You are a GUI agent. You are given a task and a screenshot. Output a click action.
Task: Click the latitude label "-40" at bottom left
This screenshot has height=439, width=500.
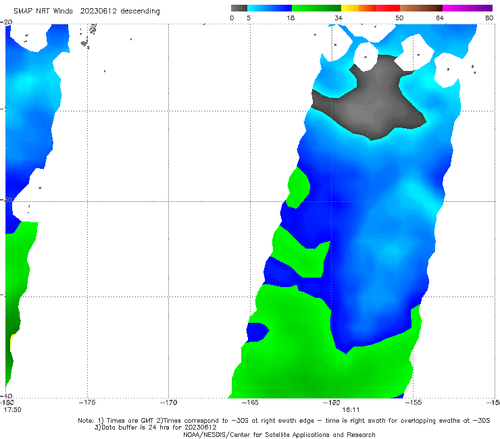pyautogui.click(x=6, y=396)
